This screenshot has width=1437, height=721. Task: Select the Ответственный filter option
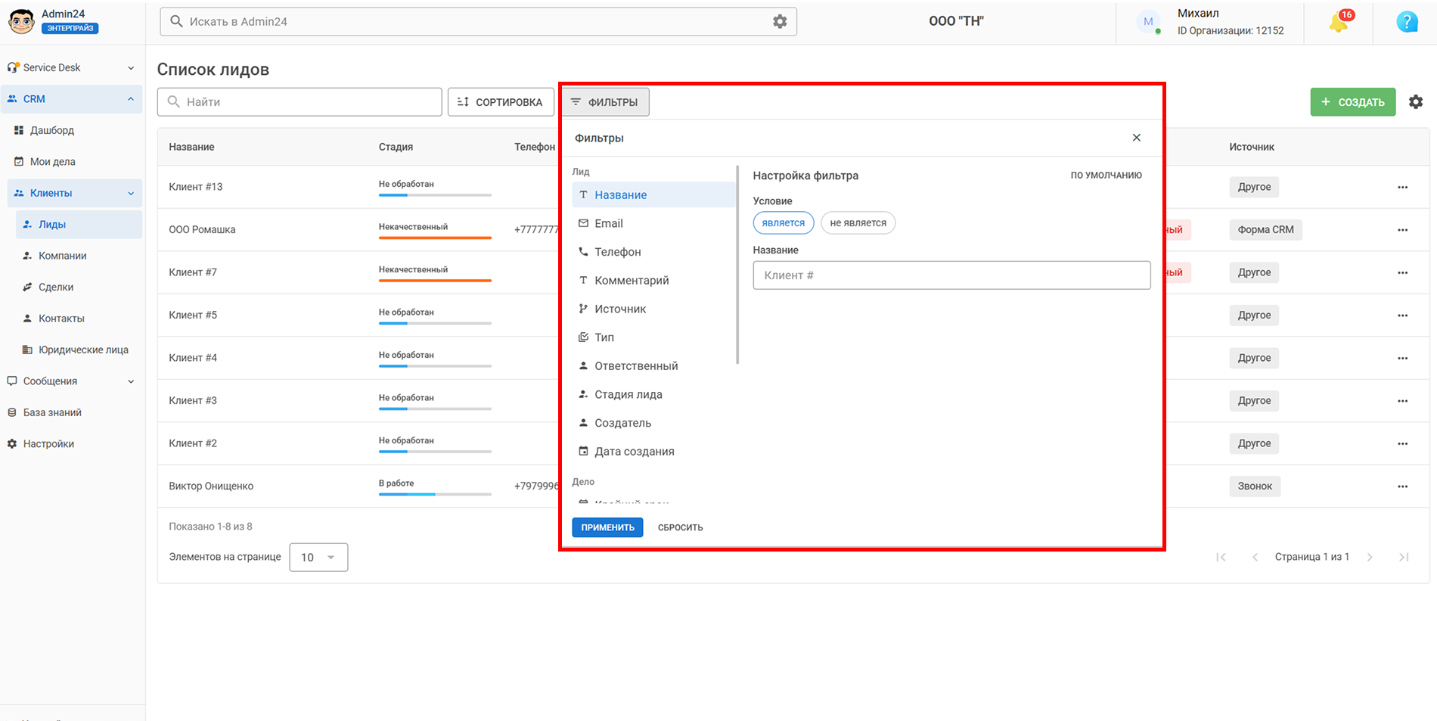pyautogui.click(x=653, y=366)
